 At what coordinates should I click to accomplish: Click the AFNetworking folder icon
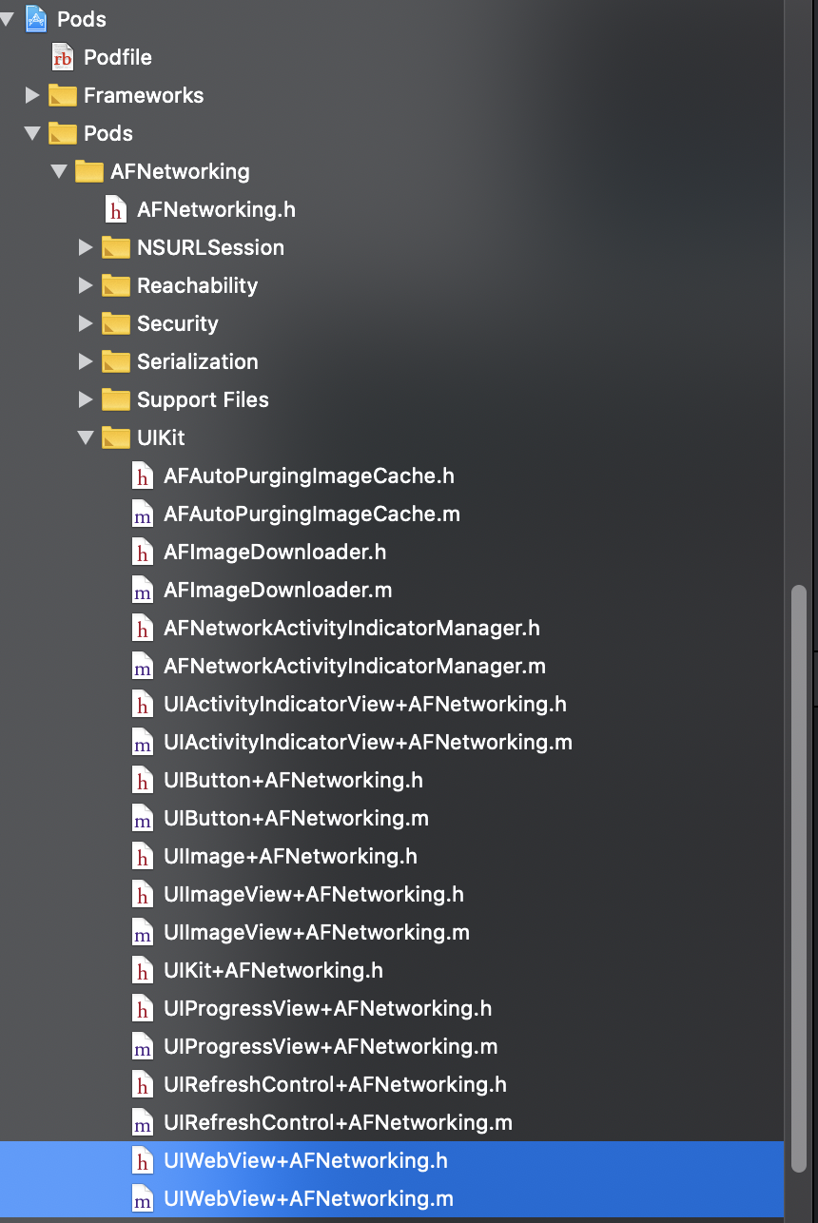coord(89,170)
